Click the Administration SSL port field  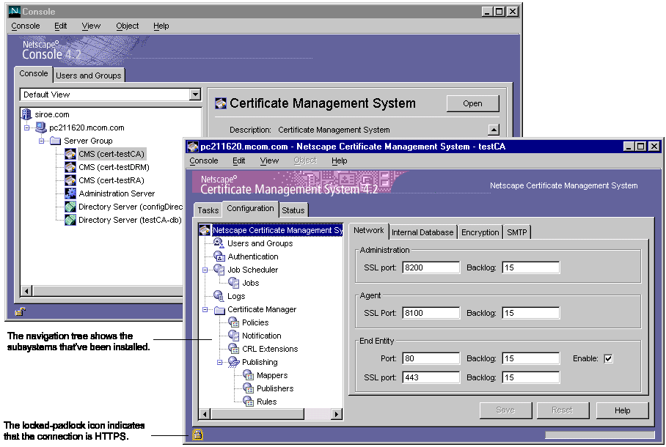431,267
